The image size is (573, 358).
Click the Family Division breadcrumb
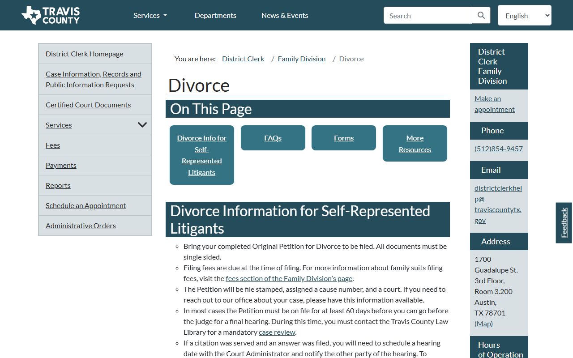tap(302, 59)
